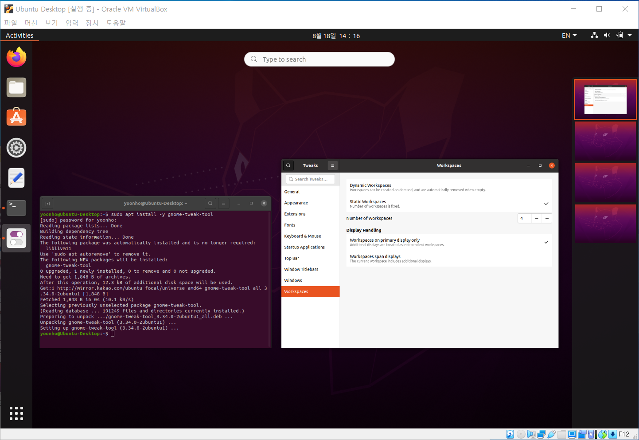Click the VirtualBox USB status icon
Screen dimensions: 639x440
[x=552, y=434]
